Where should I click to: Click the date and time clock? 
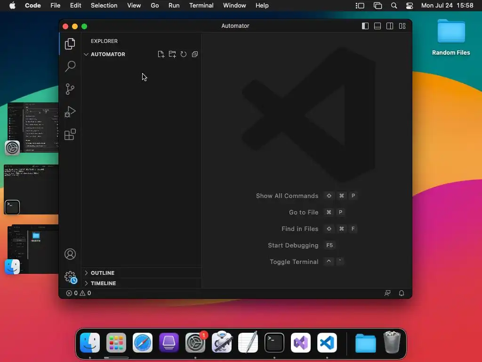[x=447, y=6]
